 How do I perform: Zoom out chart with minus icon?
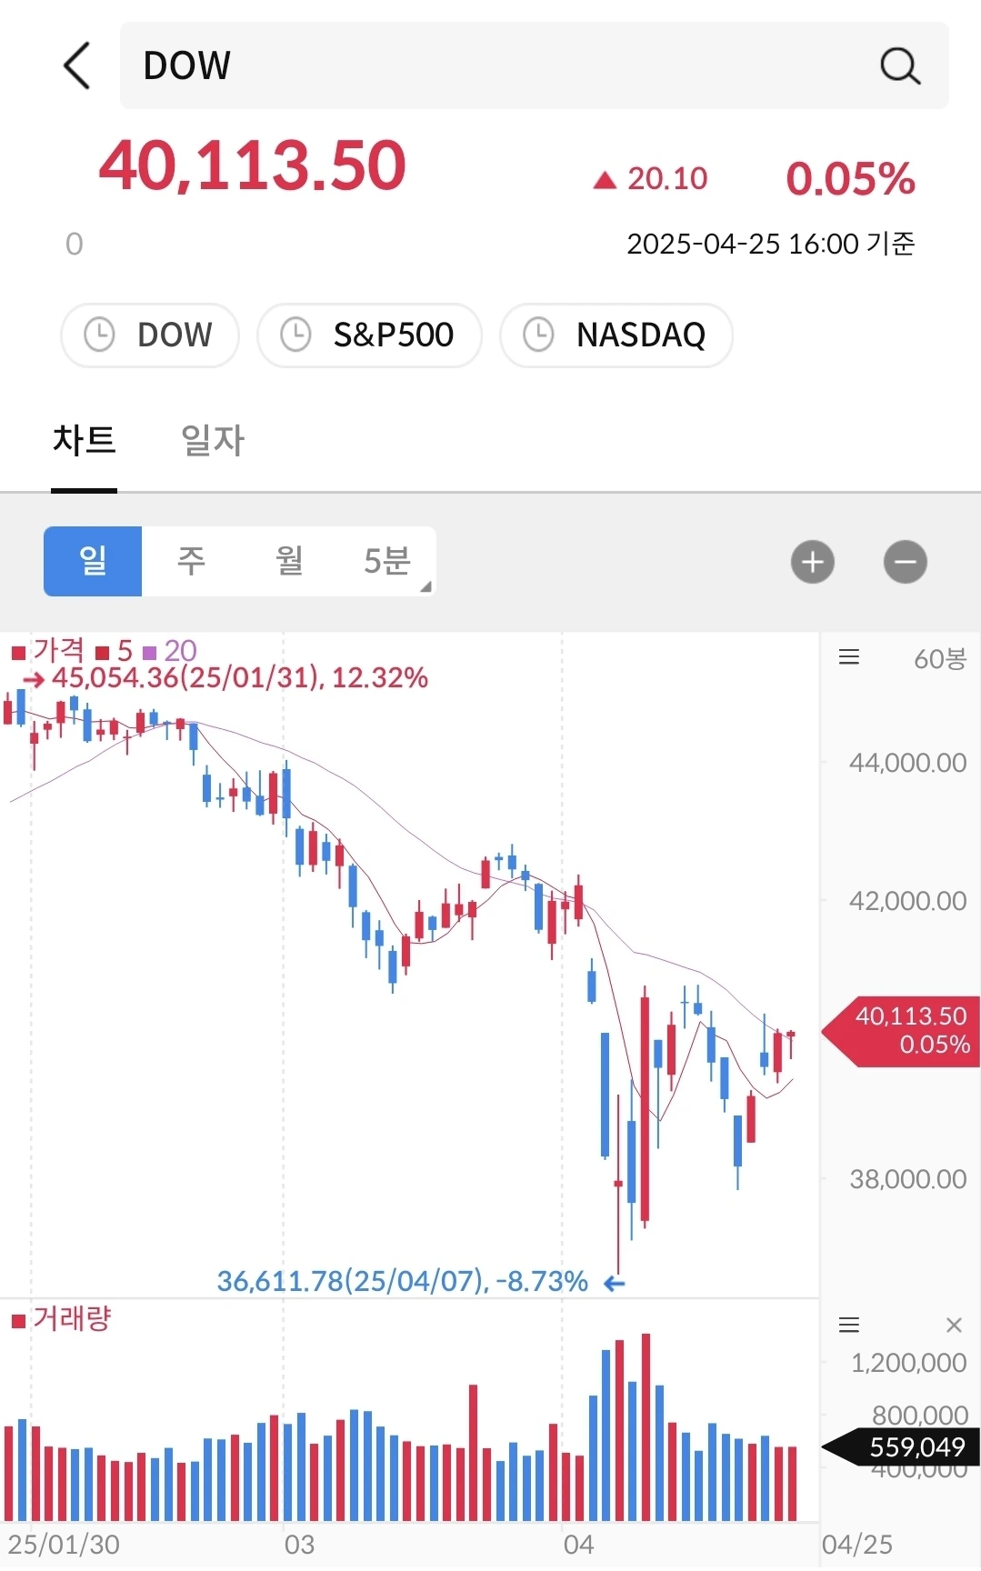pos(906,562)
